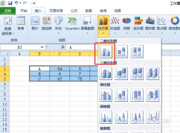Select the 2-D clustered column chart
Image resolution: width=180 pixels, height=133 pixels.
(106, 52)
